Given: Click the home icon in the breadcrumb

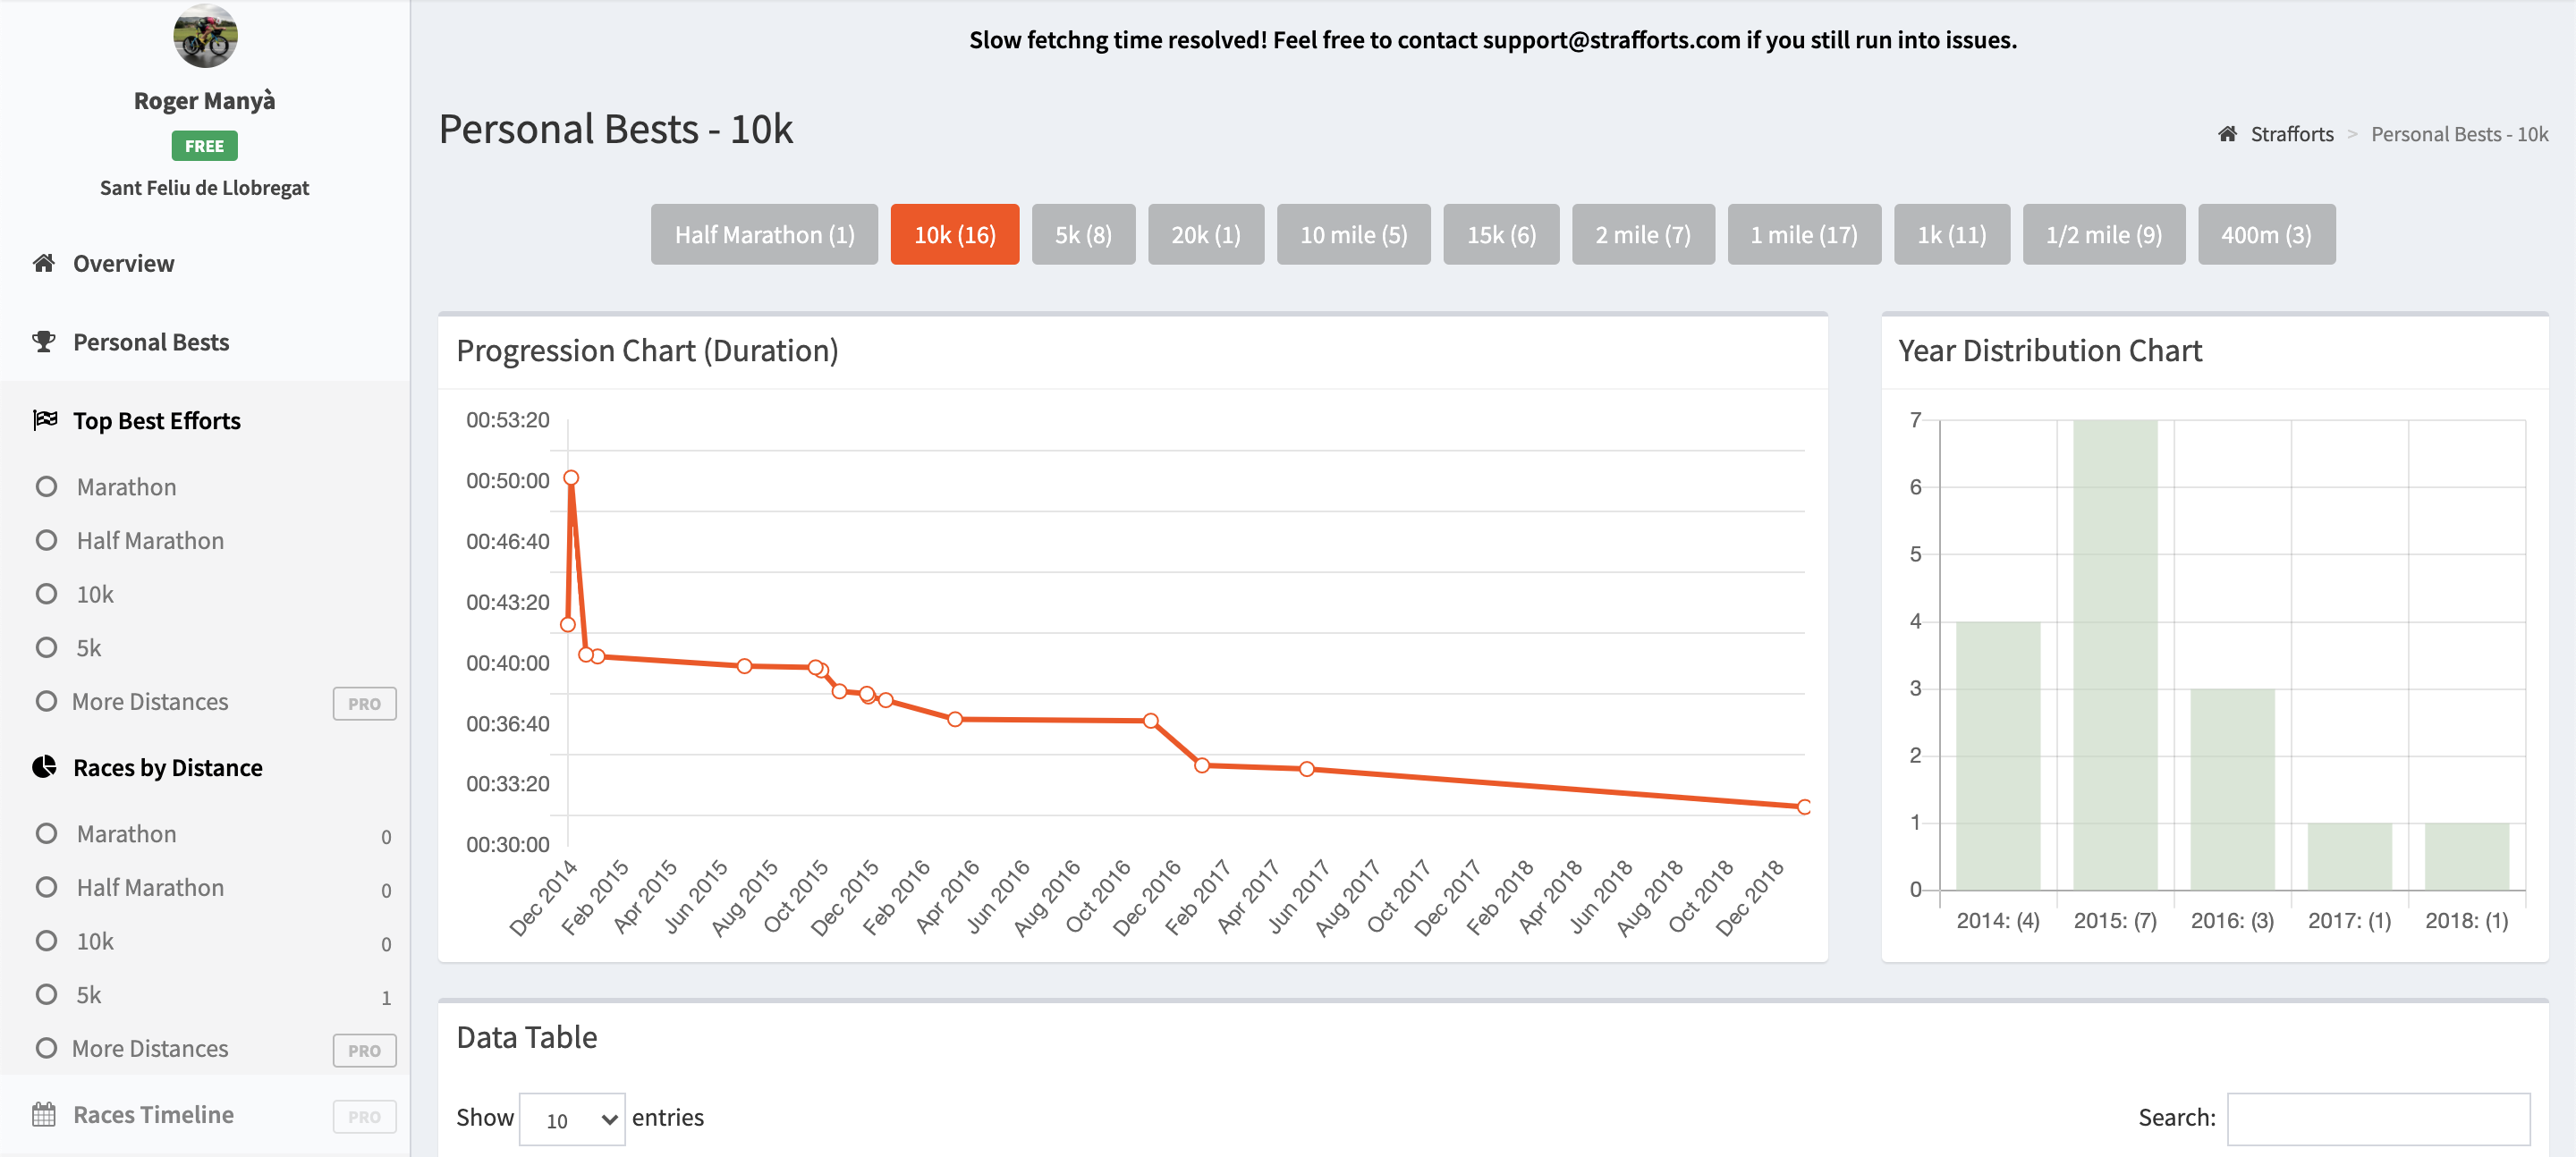Looking at the screenshot, I should click(2227, 134).
